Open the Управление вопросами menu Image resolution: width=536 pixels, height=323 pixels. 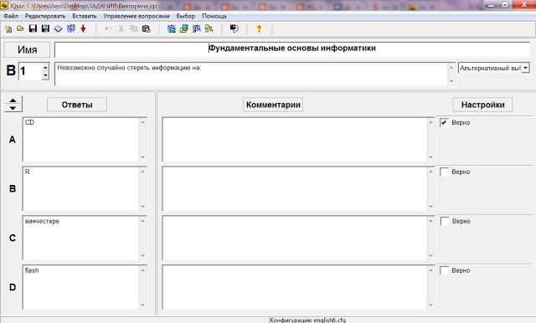(137, 16)
